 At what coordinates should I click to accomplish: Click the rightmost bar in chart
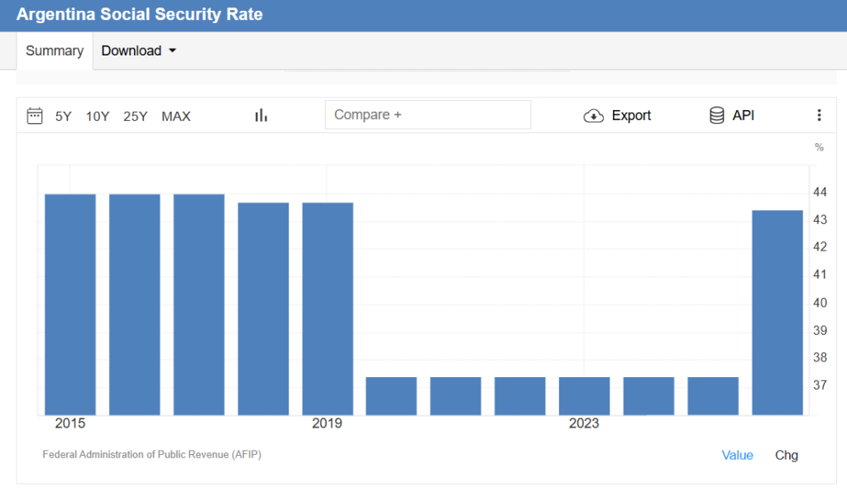coord(777,313)
